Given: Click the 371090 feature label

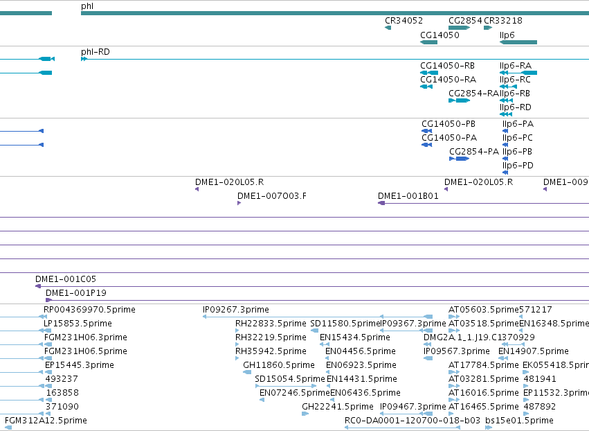Looking at the screenshot, I should click(x=62, y=407).
